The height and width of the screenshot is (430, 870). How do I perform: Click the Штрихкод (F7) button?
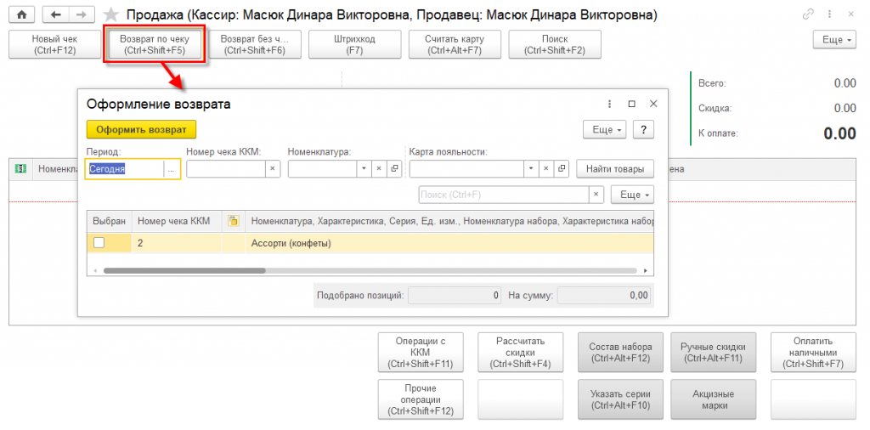(354, 44)
